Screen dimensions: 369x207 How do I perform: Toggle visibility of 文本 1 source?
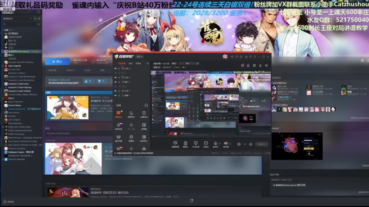115,91
